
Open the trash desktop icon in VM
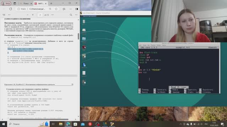tap(84, 22)
